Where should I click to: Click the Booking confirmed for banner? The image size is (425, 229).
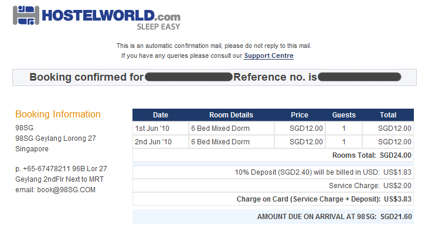click(x=215, y=77)
